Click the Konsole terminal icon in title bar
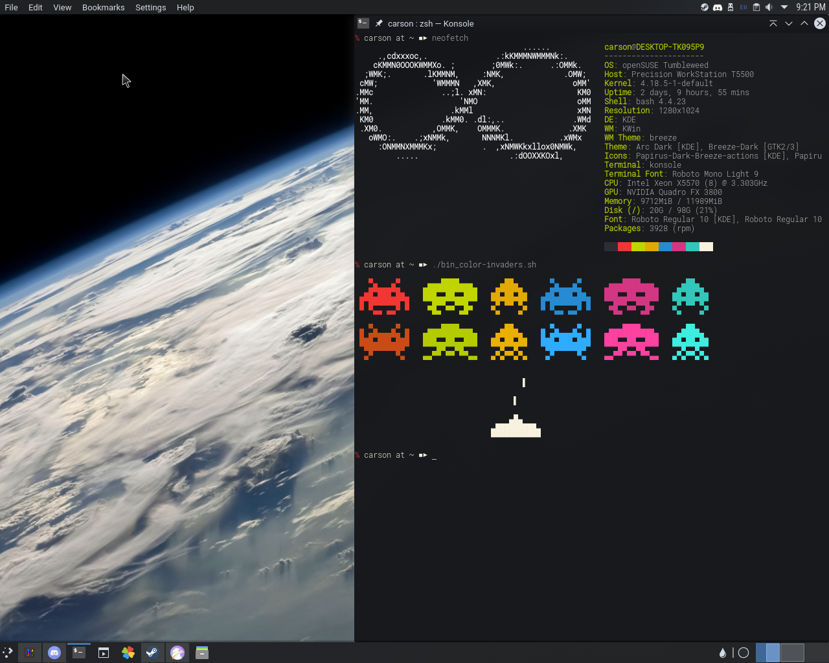This screenshot has width=829, height=663. point(363,23)
